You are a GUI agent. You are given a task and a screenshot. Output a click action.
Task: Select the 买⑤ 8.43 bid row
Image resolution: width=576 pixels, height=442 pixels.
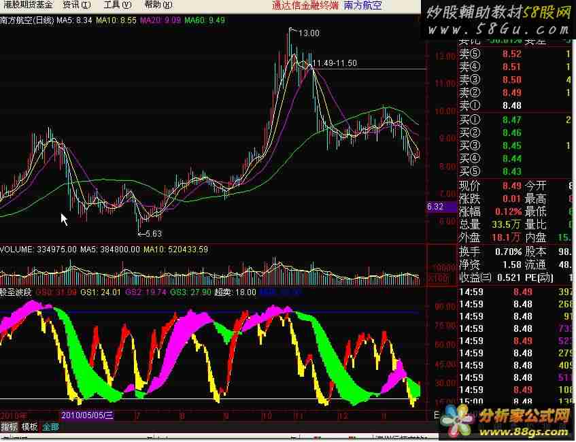pos(515,171)
